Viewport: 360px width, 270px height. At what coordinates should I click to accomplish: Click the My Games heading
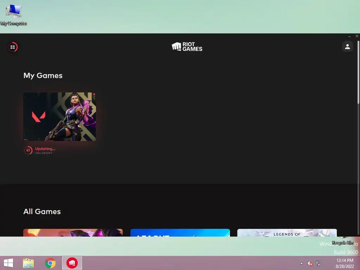click(43, 76)
